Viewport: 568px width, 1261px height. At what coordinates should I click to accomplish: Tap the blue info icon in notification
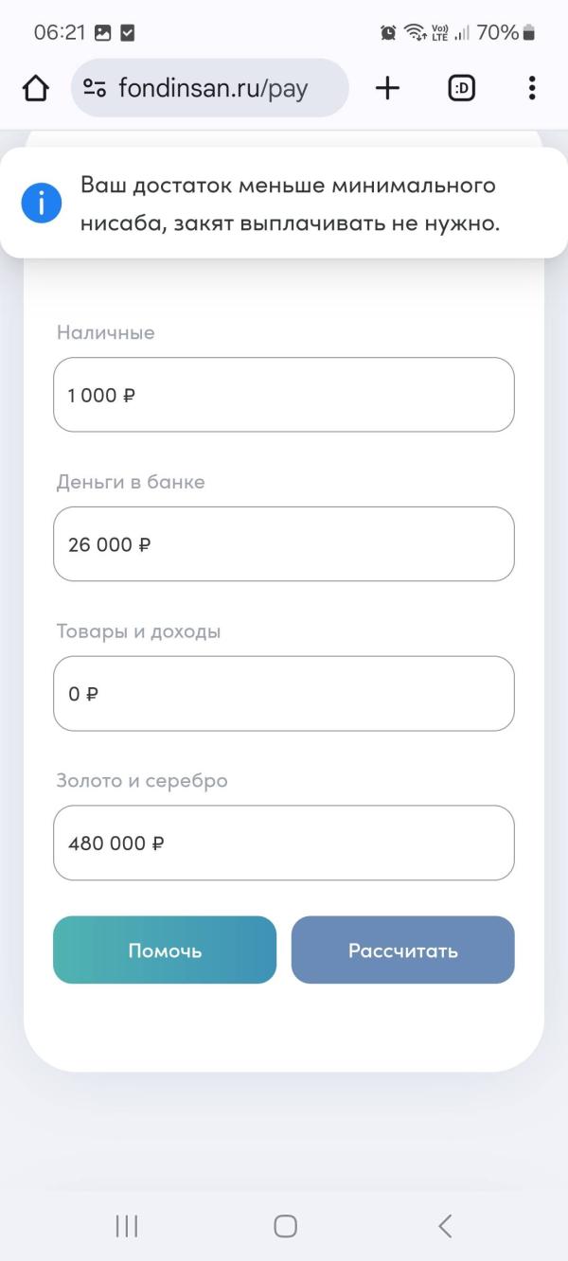[x=41, y=204]
